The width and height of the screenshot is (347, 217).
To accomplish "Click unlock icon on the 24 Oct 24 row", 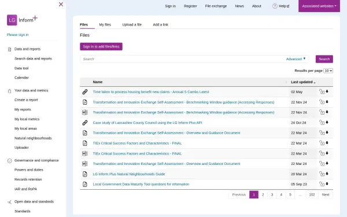I will [322, 122].
